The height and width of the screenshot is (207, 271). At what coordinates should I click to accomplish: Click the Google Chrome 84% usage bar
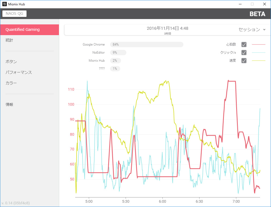point(146,45)
